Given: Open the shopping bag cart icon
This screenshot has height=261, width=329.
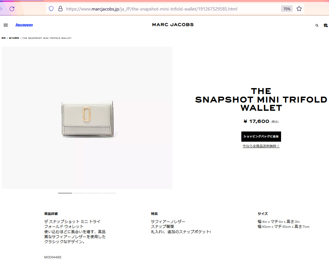Looking at the screenshot, I should click(x=326, y=25).
